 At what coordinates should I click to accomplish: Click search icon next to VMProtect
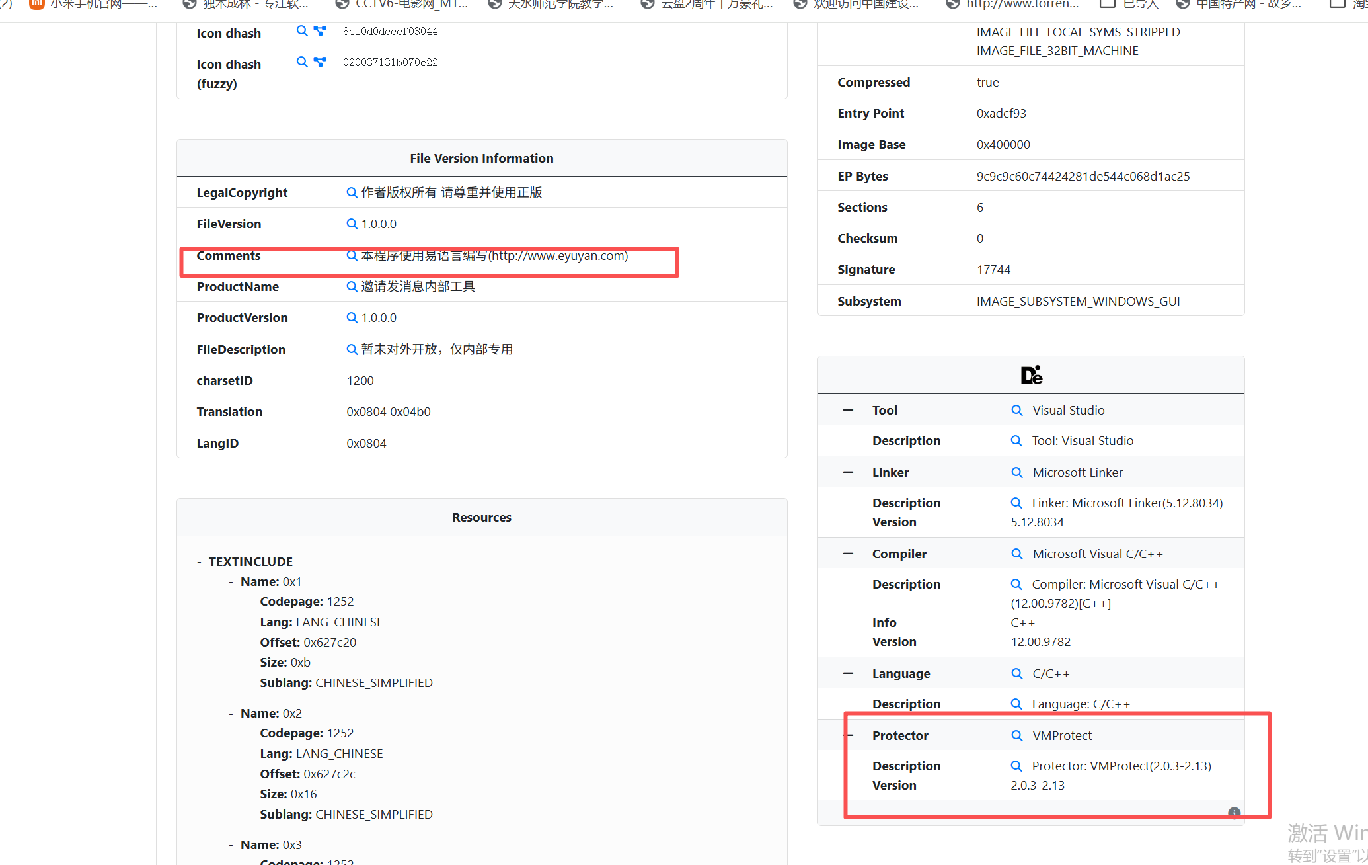pyautogui.click(x=1016, y=735)
